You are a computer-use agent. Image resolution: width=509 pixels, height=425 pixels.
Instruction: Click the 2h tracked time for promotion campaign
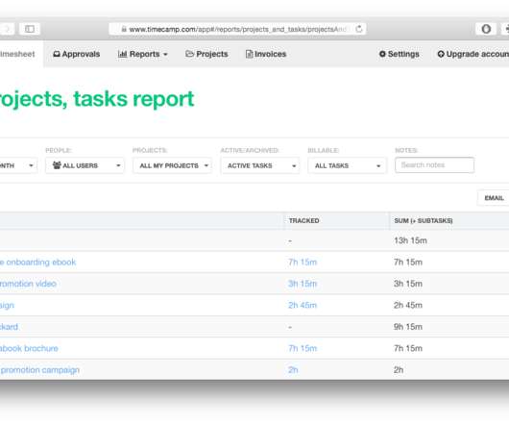[x=293, y=370]
